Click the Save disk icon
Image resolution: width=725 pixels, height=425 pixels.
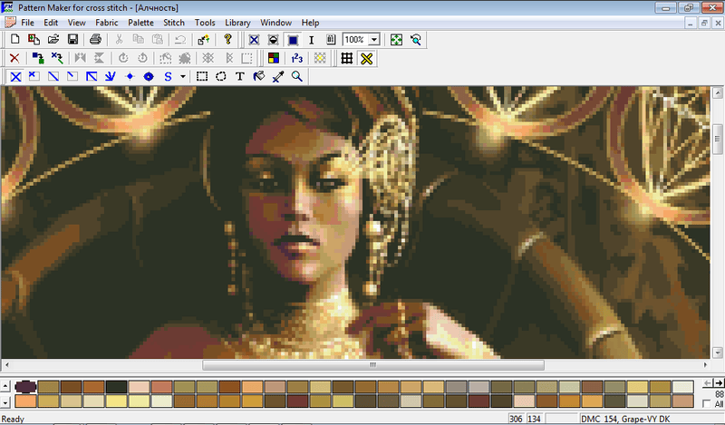72,40
